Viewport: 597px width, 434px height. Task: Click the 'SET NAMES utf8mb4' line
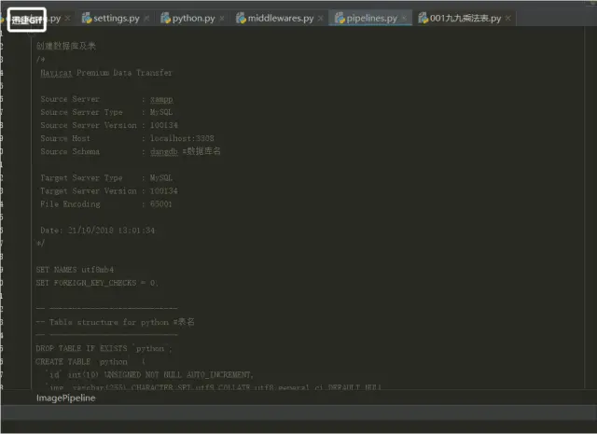[x=75, y=270]
